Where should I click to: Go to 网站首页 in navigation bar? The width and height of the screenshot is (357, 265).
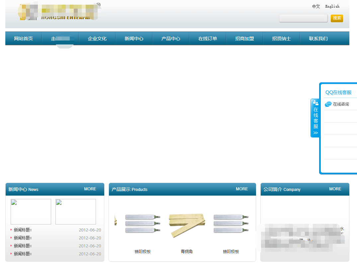coord(24,39)
